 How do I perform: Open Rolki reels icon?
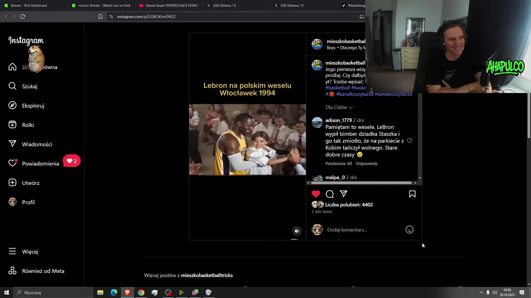(12, 125)
